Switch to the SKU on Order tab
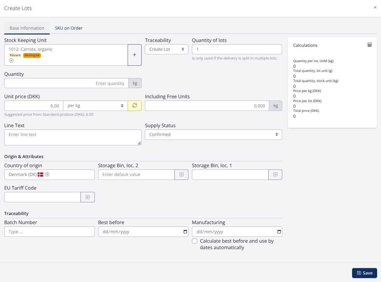This screenshot has height=282, width=381. coord(69,28)
